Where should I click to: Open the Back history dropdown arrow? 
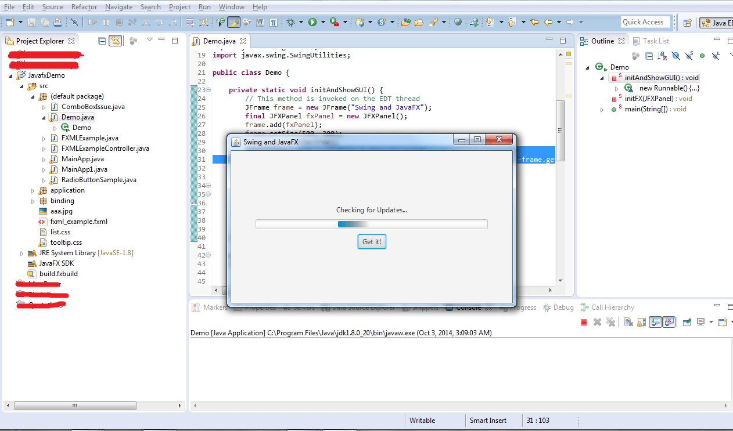[559, 22]
